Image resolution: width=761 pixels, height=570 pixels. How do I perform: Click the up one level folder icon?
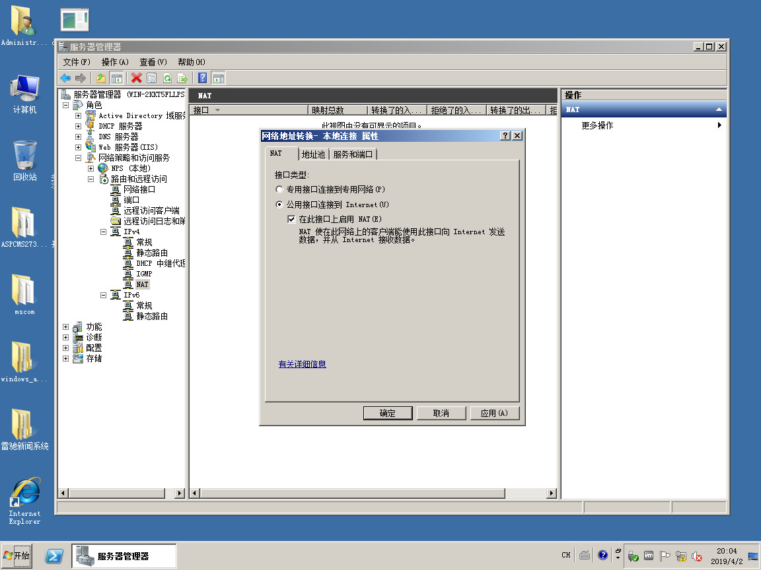pyautogui.click(x=101, y=78)
